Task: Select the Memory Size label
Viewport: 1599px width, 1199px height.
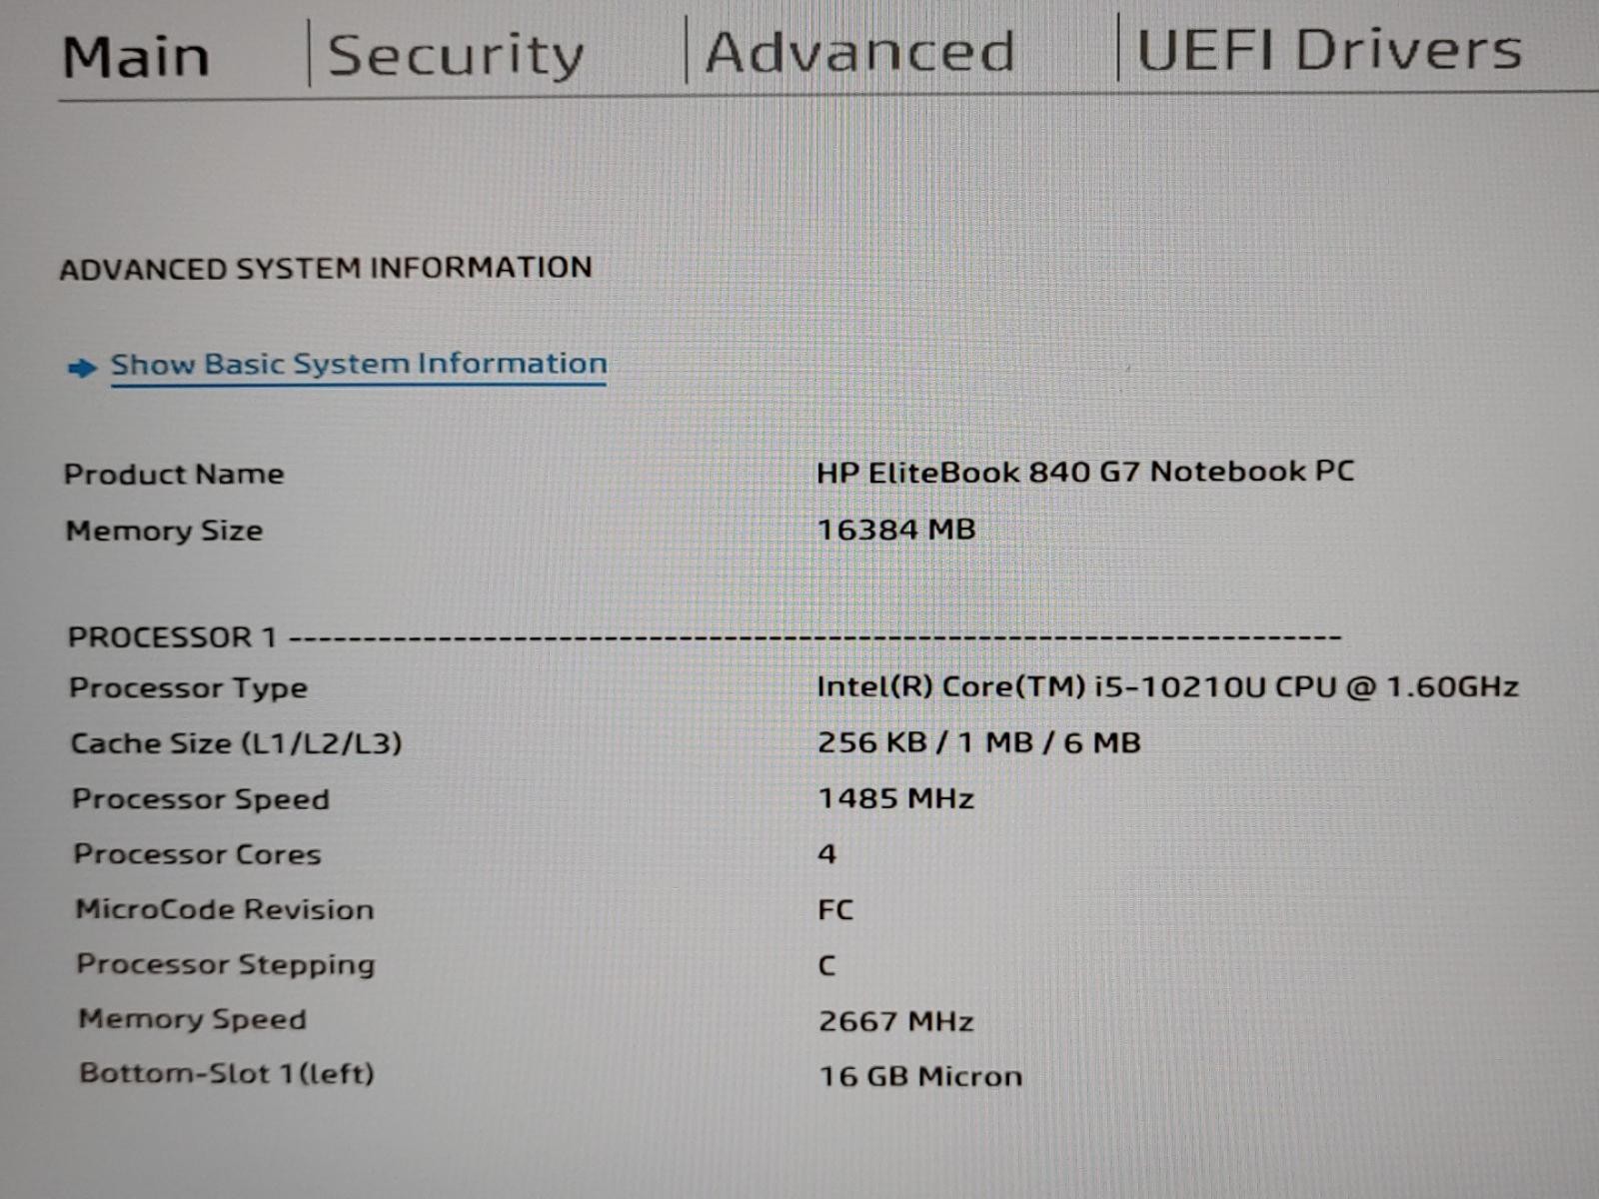Action: coord(164,531)
